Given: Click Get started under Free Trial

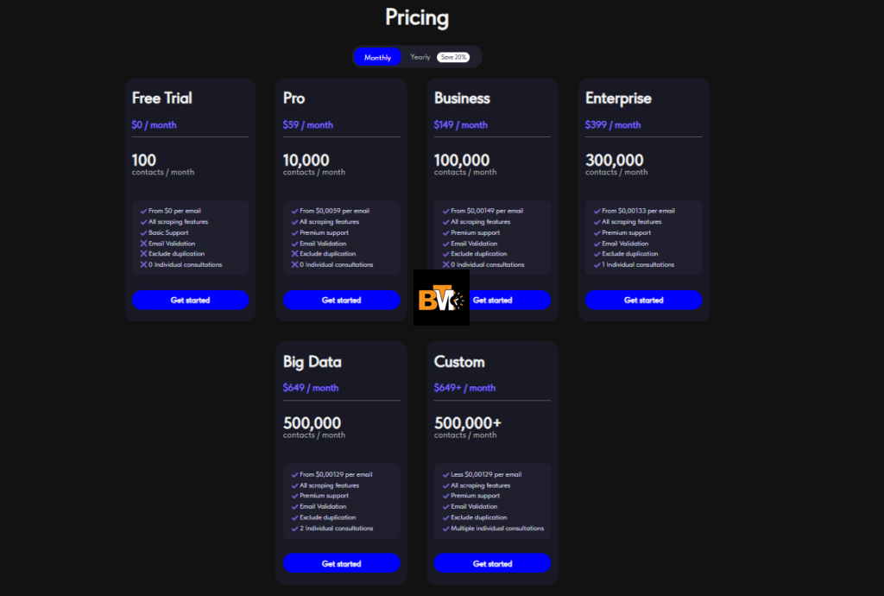Looking at the screenshot, I should pos(190,300).
